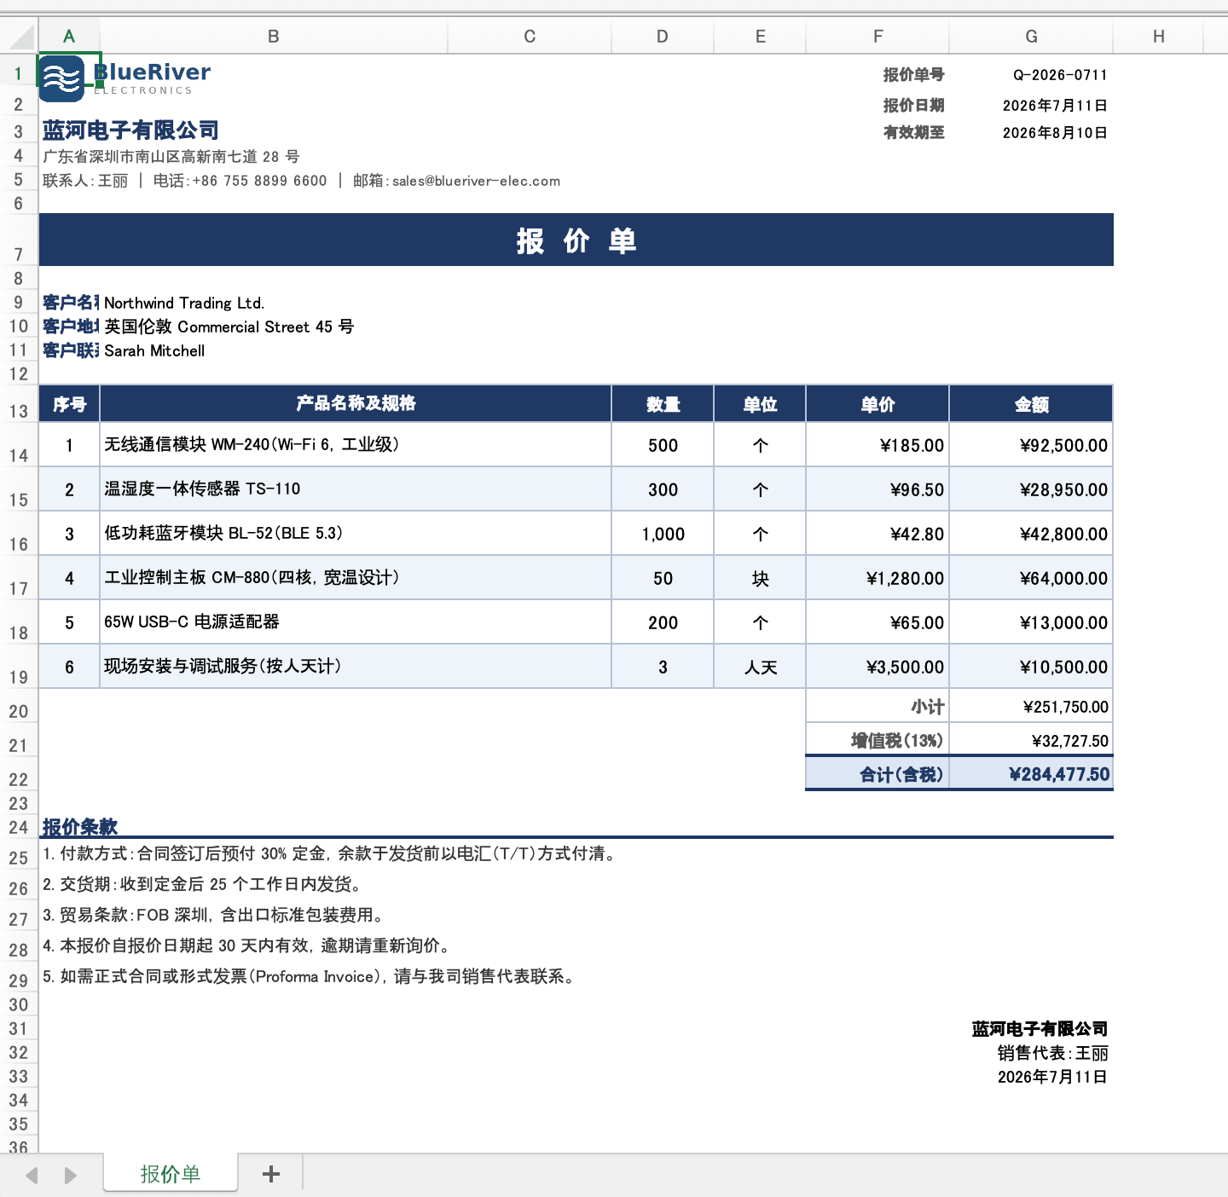Click the BlueRiver Electronics logo image
1228x1197 pixels.
point(125,78)
